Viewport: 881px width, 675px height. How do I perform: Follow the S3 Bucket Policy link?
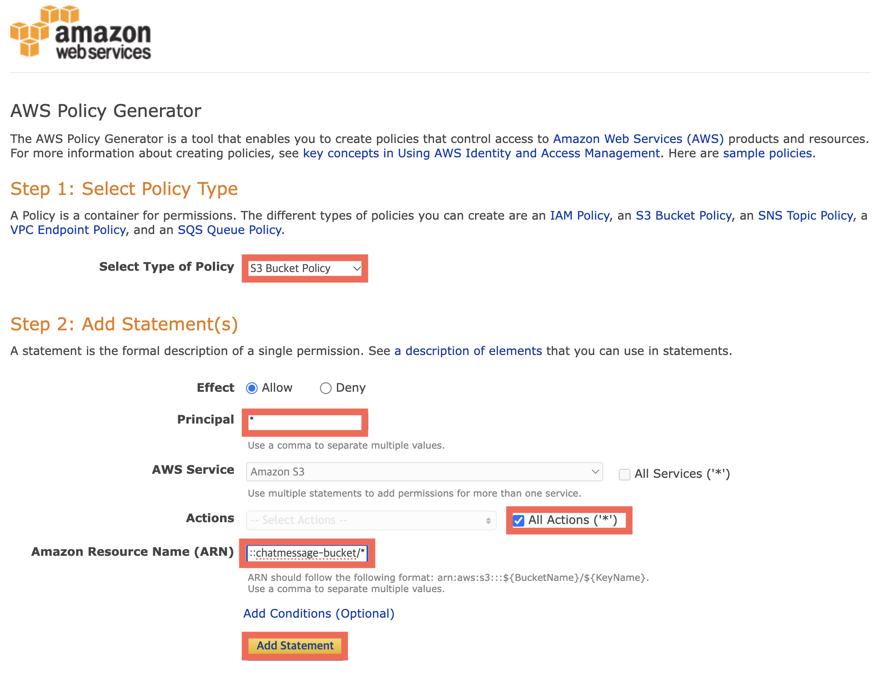684,216
